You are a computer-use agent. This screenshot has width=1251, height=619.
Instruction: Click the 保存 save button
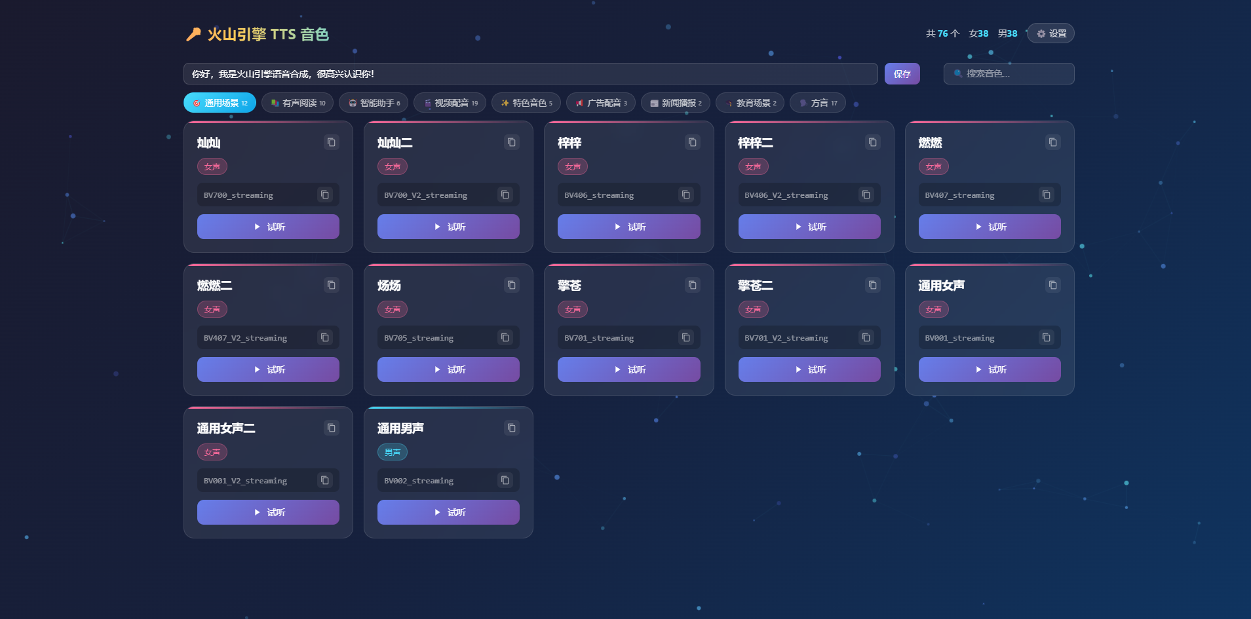[902, 74]
